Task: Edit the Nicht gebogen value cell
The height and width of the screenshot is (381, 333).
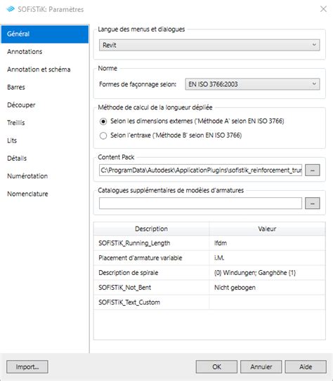Action: 267,288
